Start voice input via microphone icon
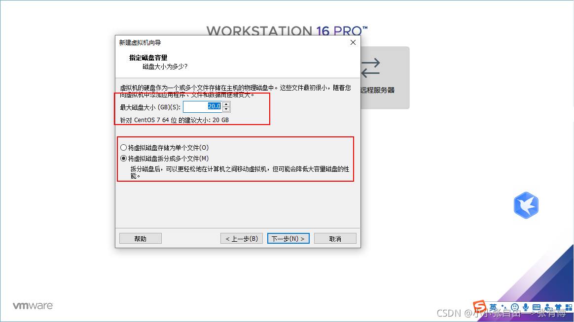 pos(526,307)
